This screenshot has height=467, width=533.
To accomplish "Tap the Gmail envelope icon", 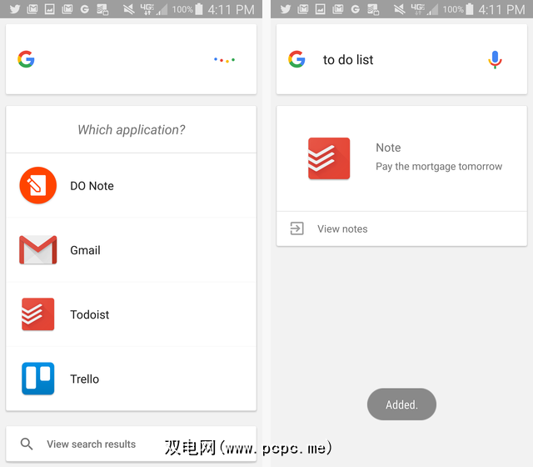I will point(38,250).
